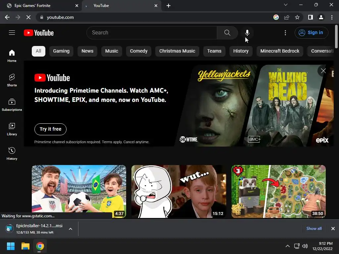The height and width of the screenshot is (254, 339).
Task: Open network settings in system tray
Action: [297, 246]
